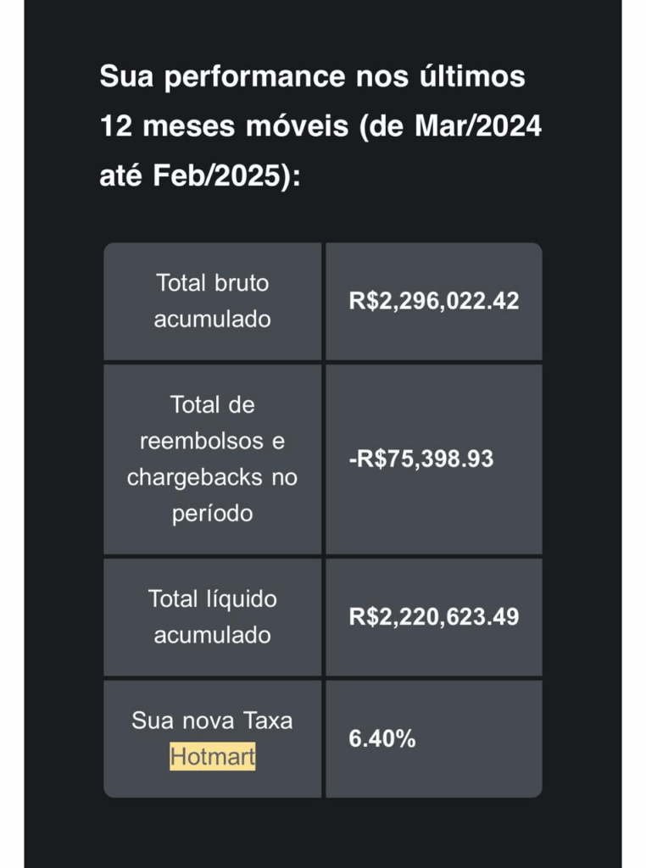This screenshot has width=646, height=868.
Task: Click the highlighted Hotmart word
Action: pos(213,756)
